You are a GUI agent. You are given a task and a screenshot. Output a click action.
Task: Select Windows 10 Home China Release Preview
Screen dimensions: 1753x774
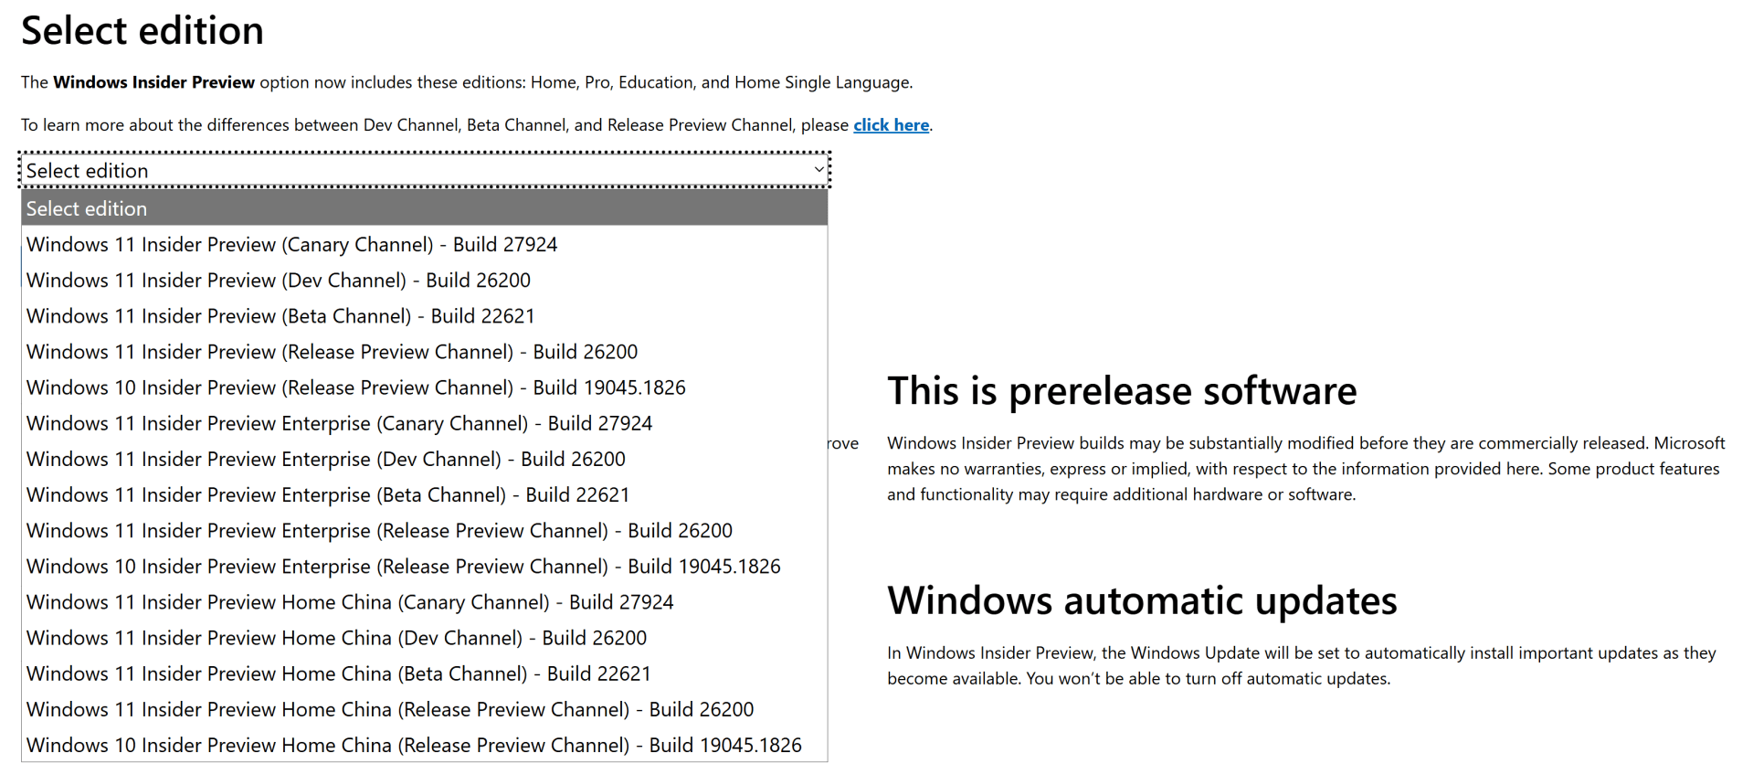pos(414,746)
